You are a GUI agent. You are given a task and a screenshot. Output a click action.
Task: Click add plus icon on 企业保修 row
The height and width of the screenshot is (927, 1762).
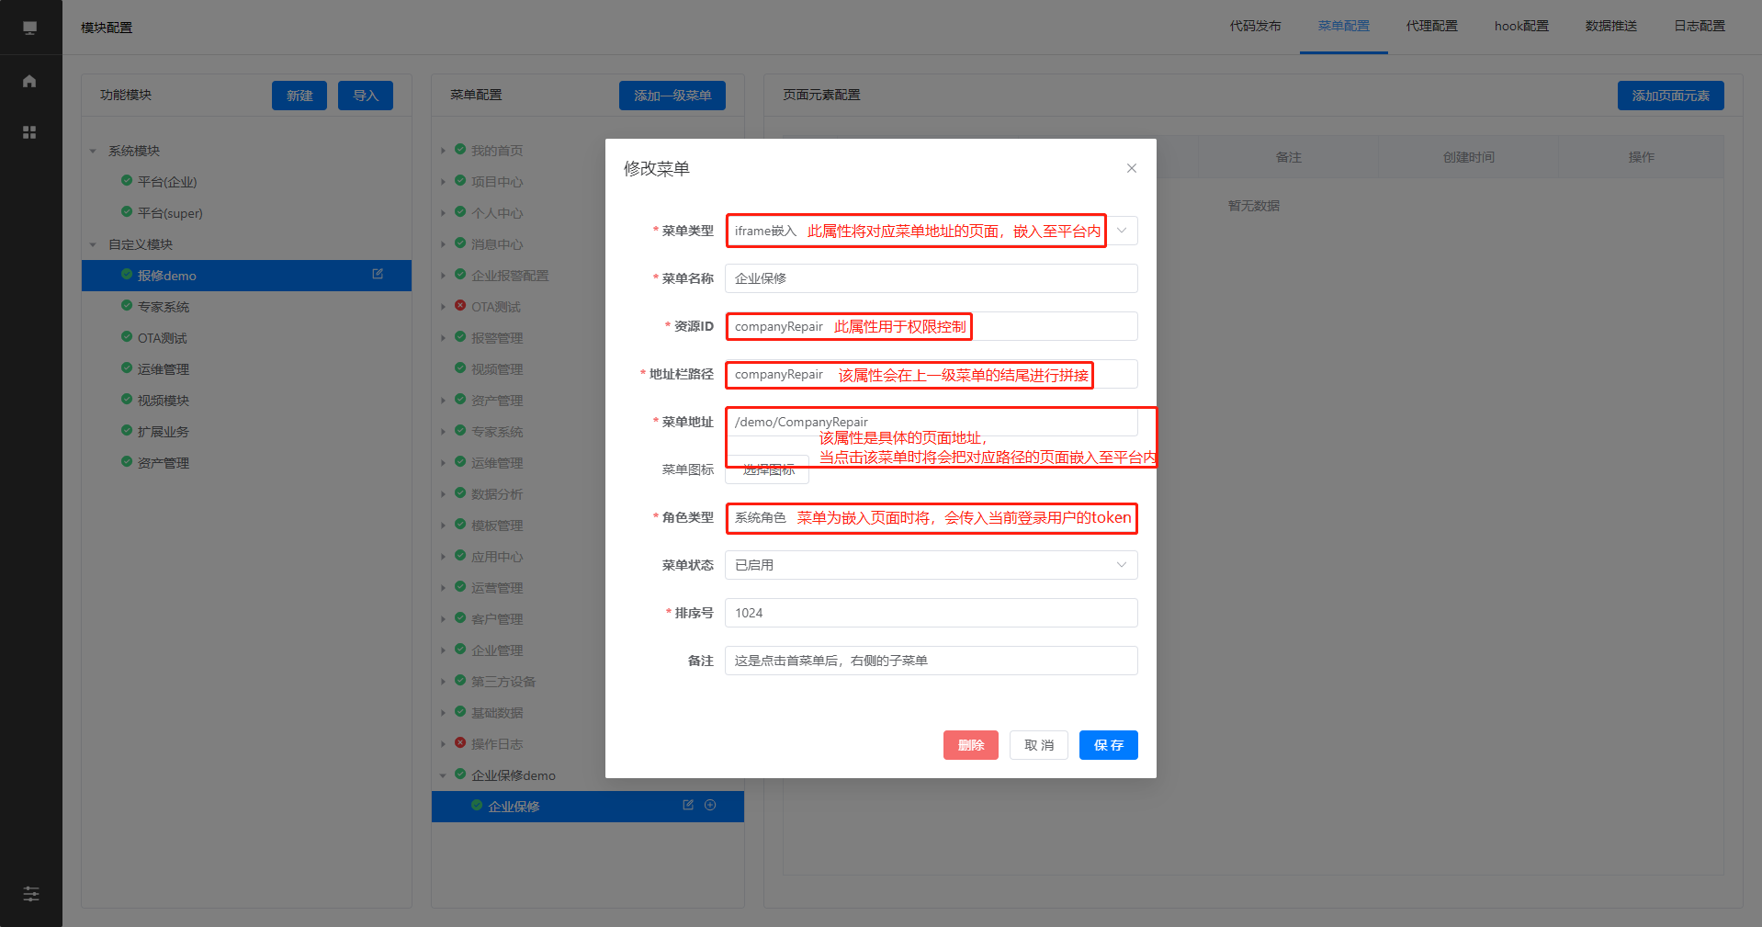[x=710, y=806]
